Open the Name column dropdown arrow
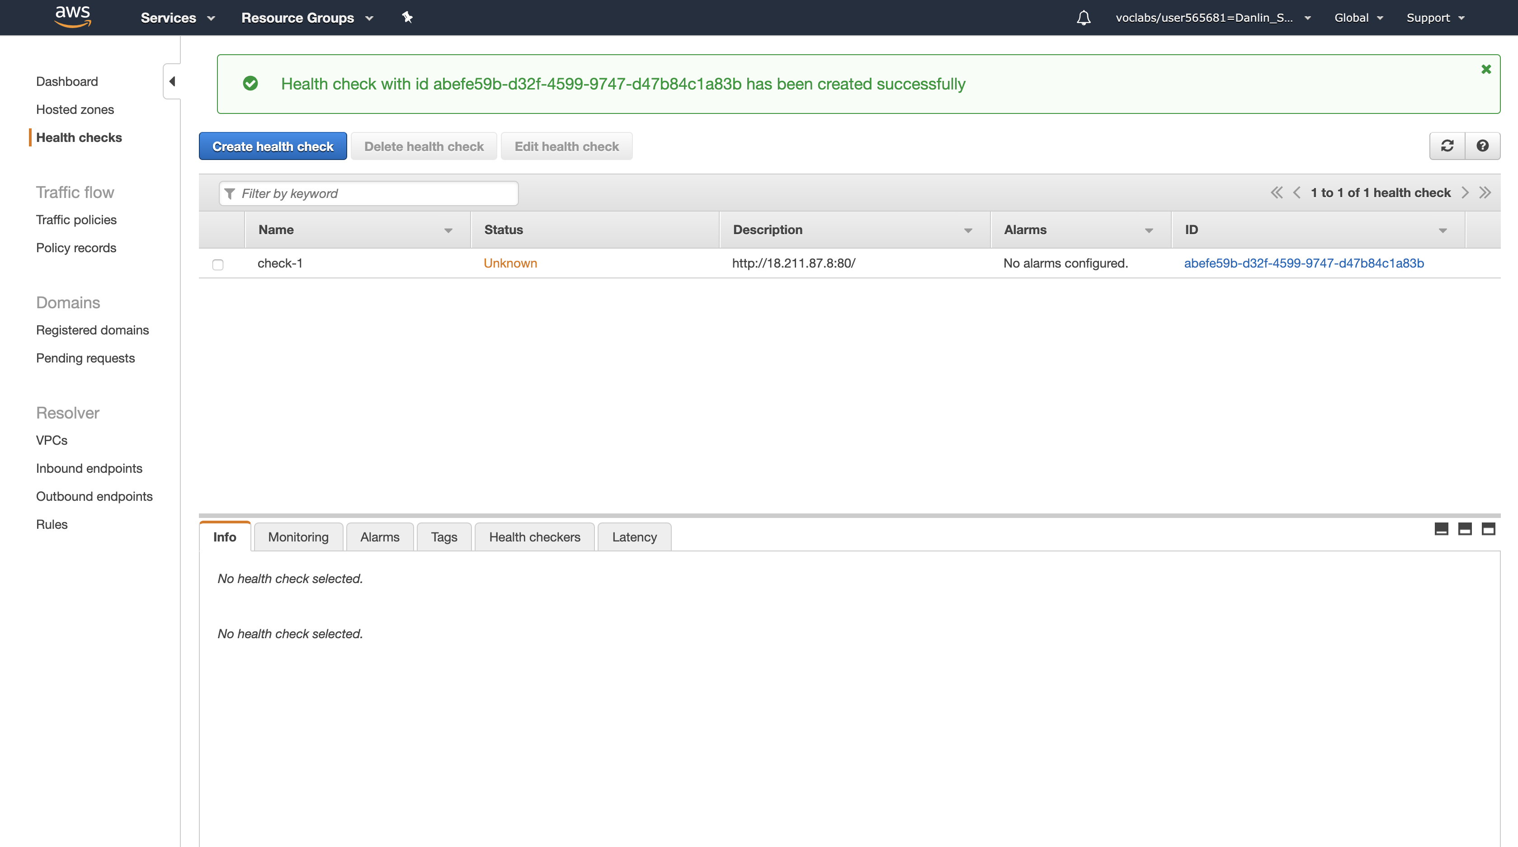Image resolution: width=1518 pixels, height=847 pixels. click(448, 231)
